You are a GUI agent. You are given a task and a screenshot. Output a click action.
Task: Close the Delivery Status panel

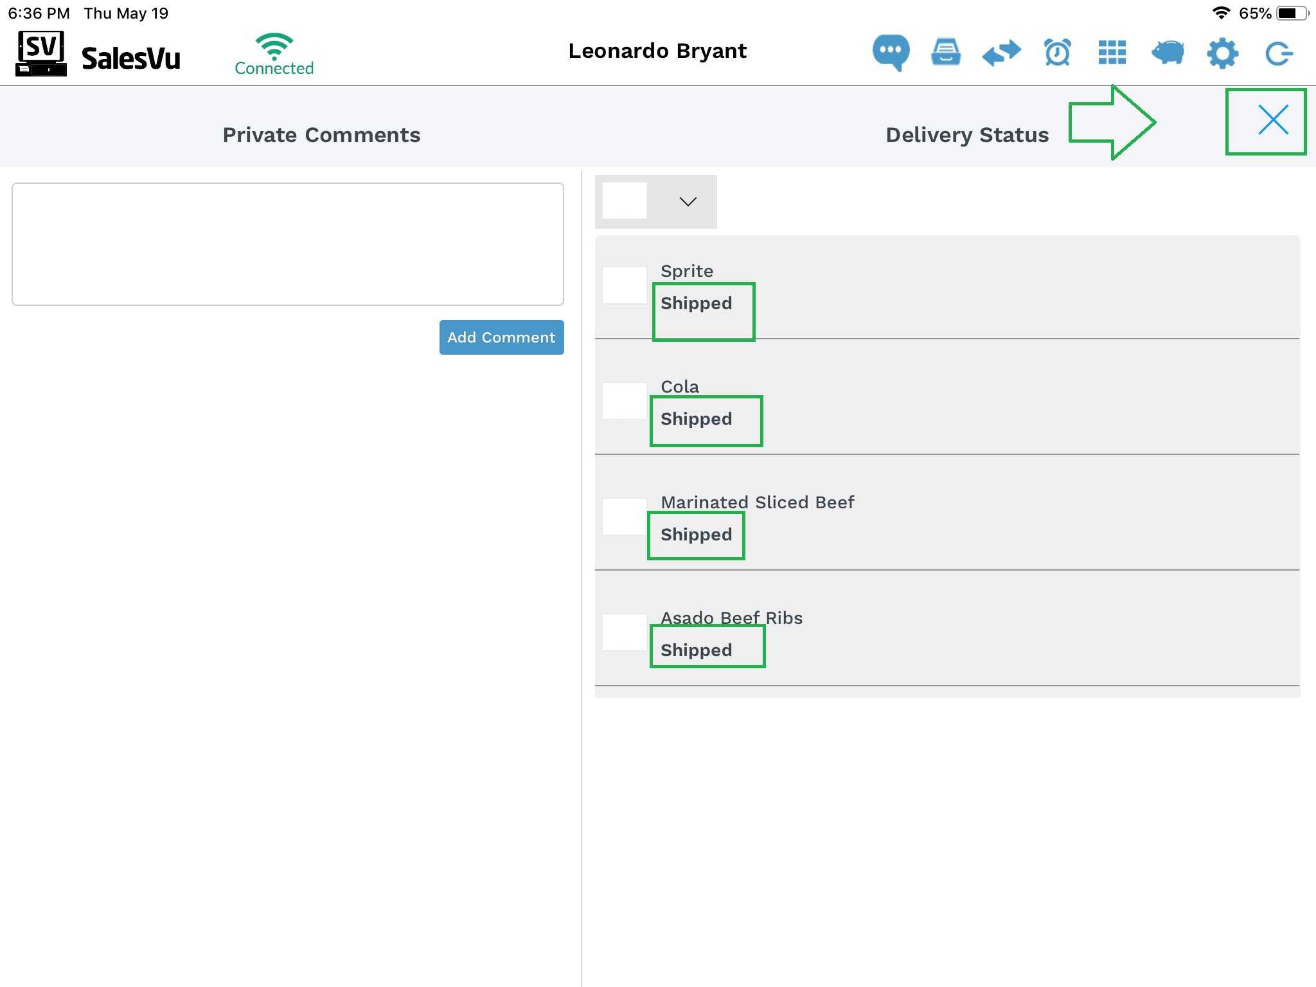point(1273,120)
